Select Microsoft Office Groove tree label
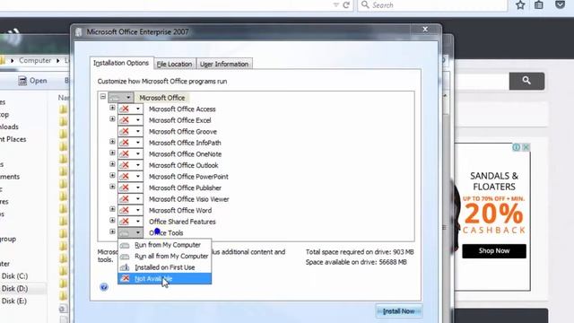The height and width of the screenshot is (323, 574). pyautogui.click(x=183, y=132)
